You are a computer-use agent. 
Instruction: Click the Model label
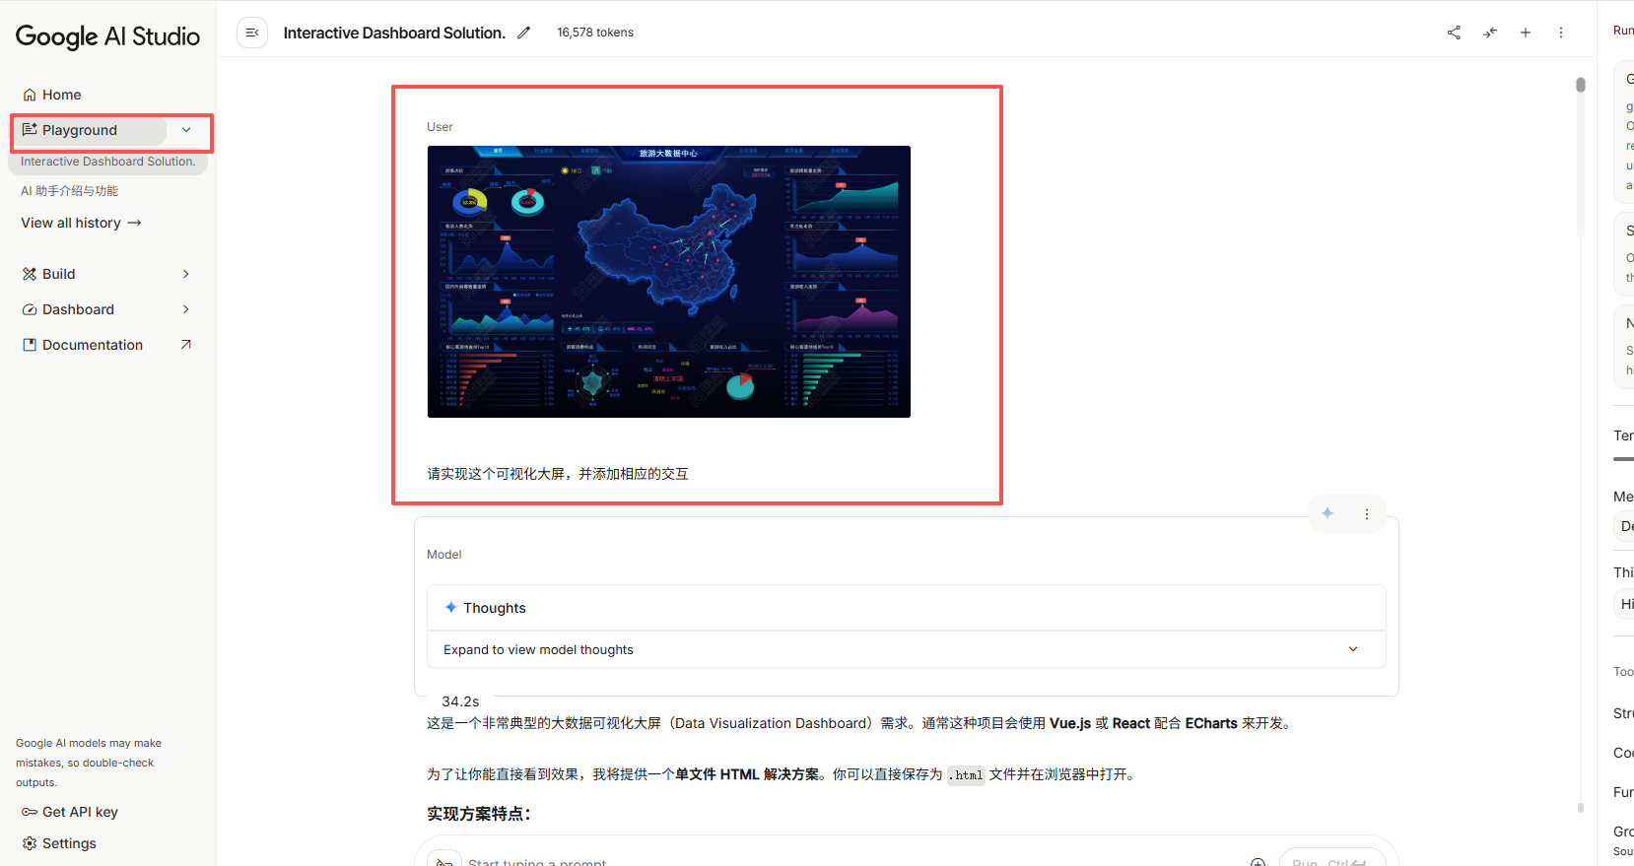click(444, 555)
